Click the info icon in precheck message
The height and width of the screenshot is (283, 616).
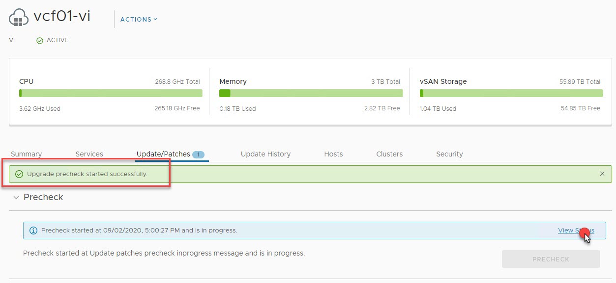click(33, 231)
